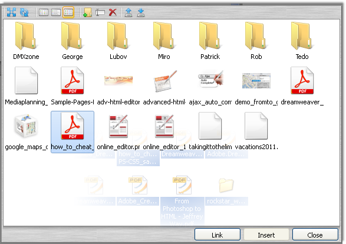Click the Close button

pyautogui.click(x=315, y=235)
